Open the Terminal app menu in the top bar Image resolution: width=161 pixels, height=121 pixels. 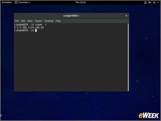coord(22,2)
